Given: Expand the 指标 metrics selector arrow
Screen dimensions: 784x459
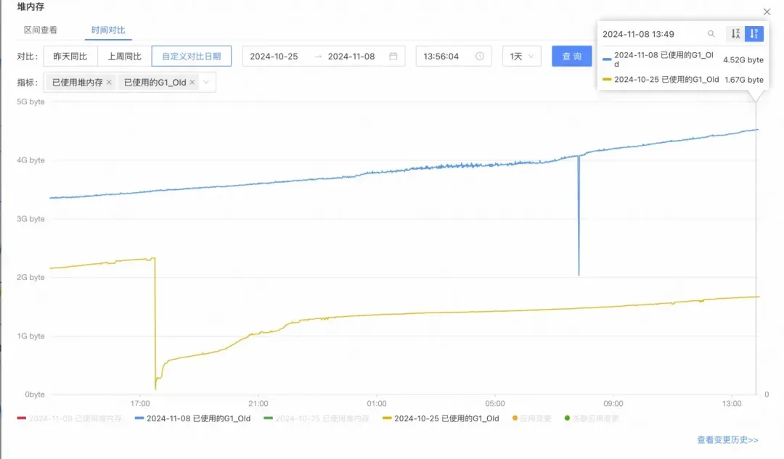Looking at the screenshot, I should [x=206, y=83].
